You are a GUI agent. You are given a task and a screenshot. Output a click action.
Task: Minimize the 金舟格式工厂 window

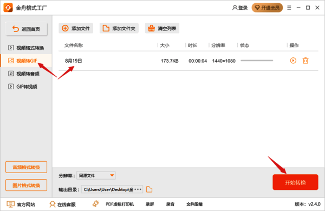coord(298,8)
